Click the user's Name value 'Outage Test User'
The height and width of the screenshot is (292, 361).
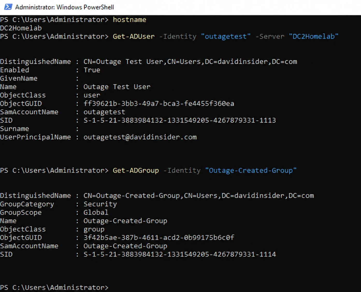click(x=117, y=87)
